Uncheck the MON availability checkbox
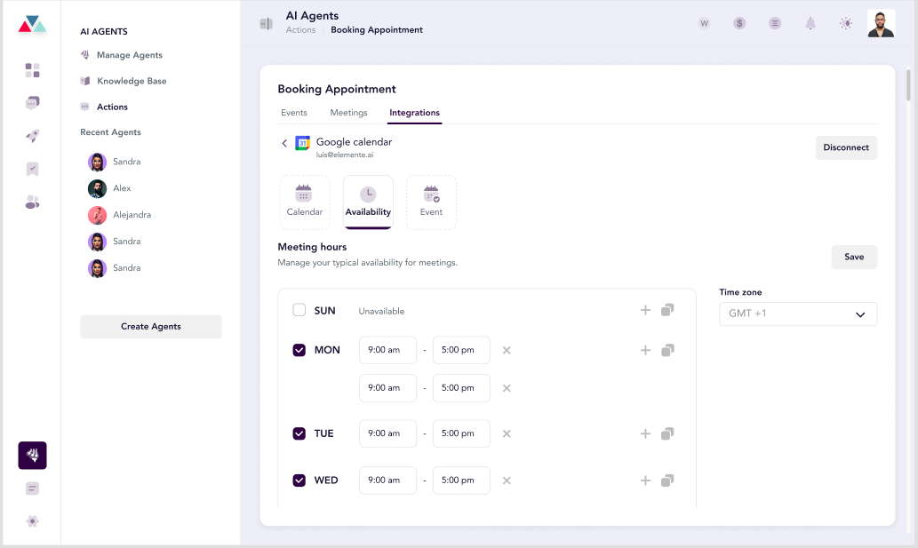Viewport: 918px width, 548px height. coord(299,350)
